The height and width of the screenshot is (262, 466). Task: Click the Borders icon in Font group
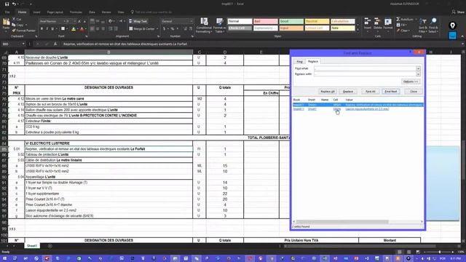(x=63, y=29)
